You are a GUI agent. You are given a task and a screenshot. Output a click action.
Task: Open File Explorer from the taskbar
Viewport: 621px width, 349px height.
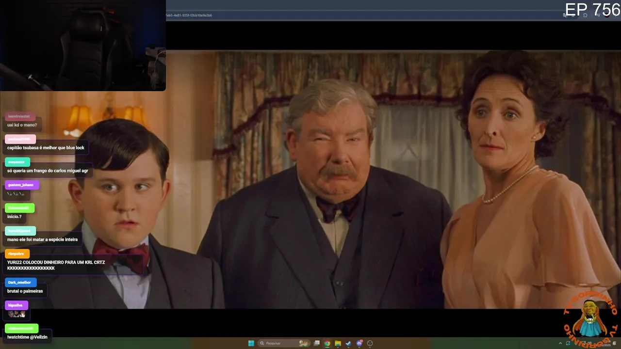338,343
